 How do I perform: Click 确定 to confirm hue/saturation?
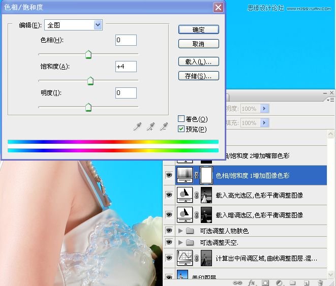(199, 29)
